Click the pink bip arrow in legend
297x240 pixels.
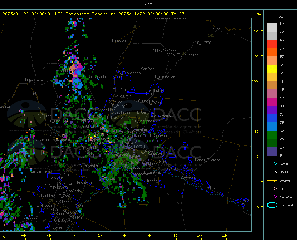(272, 189)
